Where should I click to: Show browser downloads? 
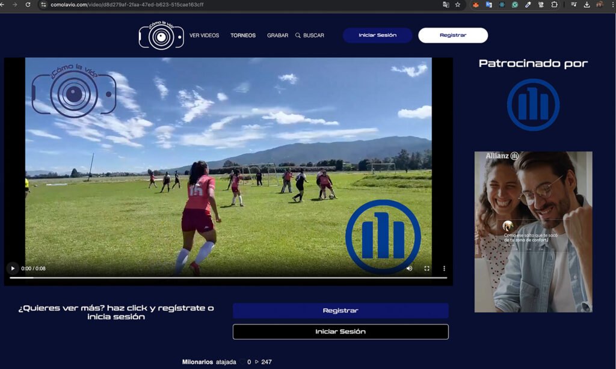click(587, 5)
